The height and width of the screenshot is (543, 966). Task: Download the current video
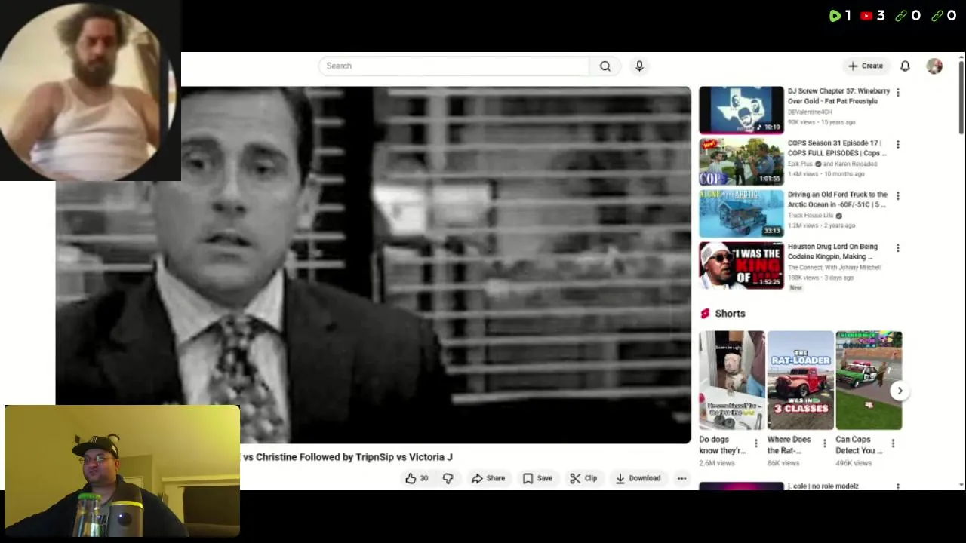point(638,478)
